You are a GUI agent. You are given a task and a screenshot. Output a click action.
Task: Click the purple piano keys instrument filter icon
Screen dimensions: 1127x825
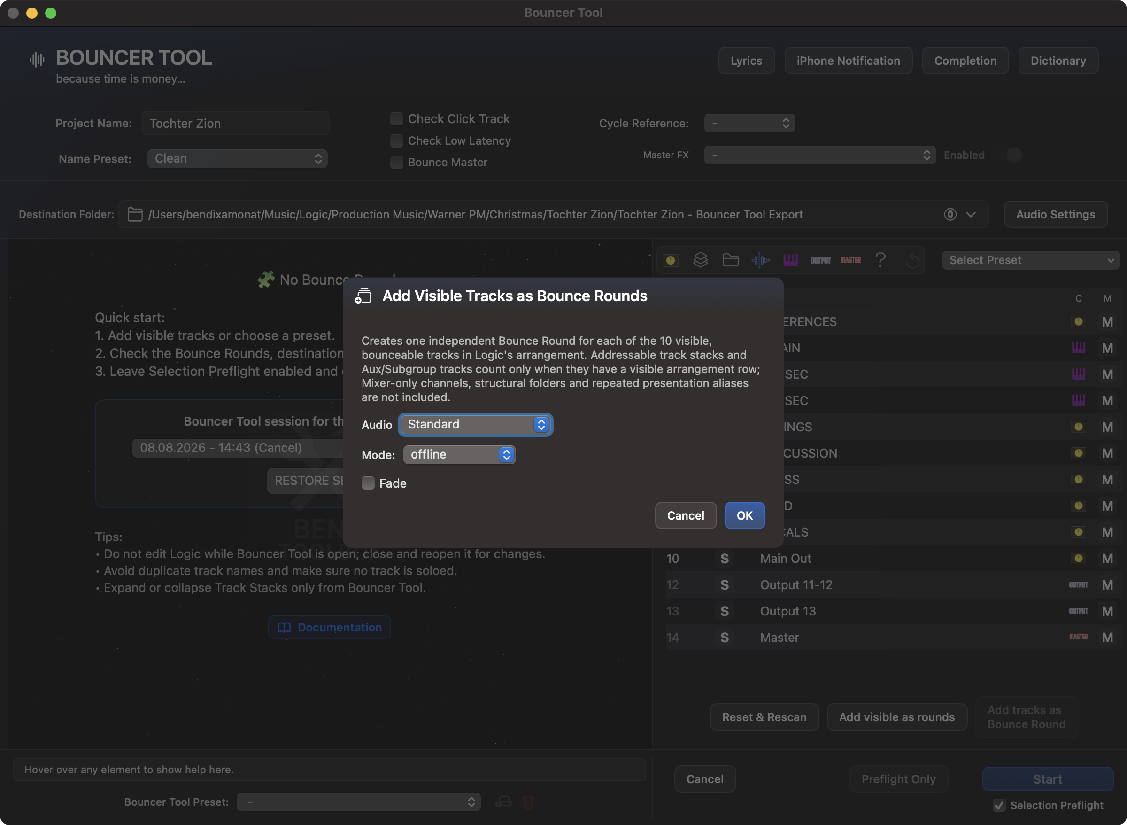tap(791, 260)
